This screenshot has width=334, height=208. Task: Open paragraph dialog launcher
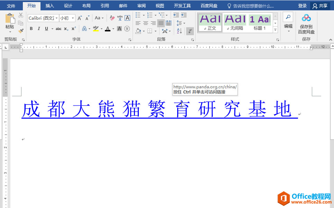click(x=192, y=40)
